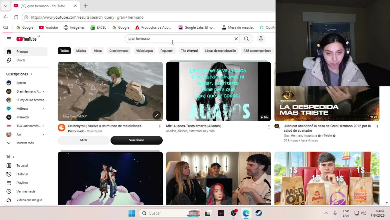Open Principal in sidebar

25,52
